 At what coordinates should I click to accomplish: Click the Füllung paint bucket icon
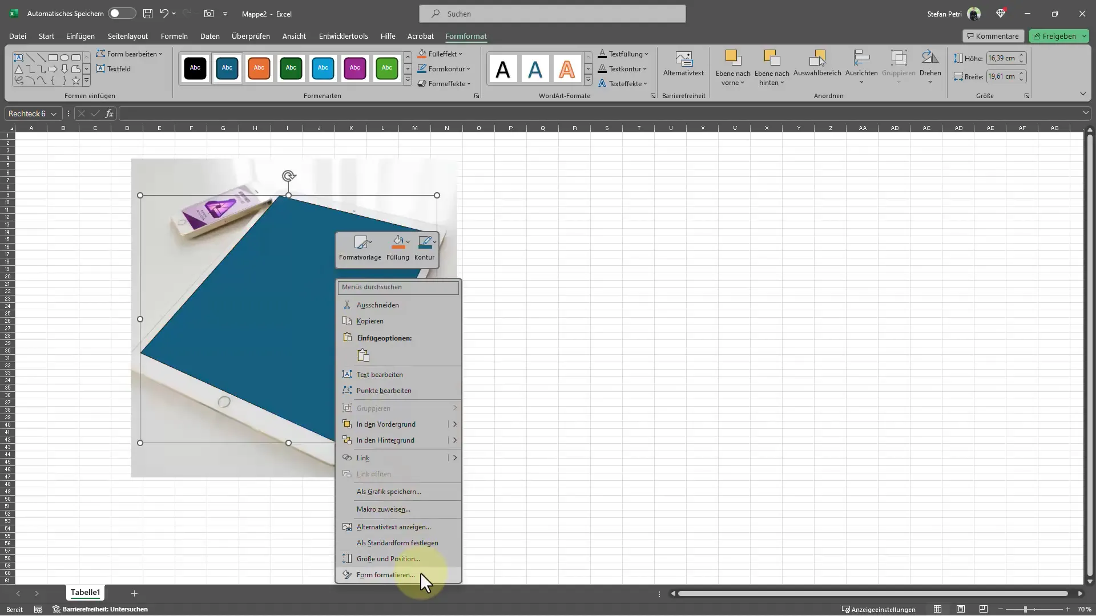pyautogui.click(x=398, y=242)
